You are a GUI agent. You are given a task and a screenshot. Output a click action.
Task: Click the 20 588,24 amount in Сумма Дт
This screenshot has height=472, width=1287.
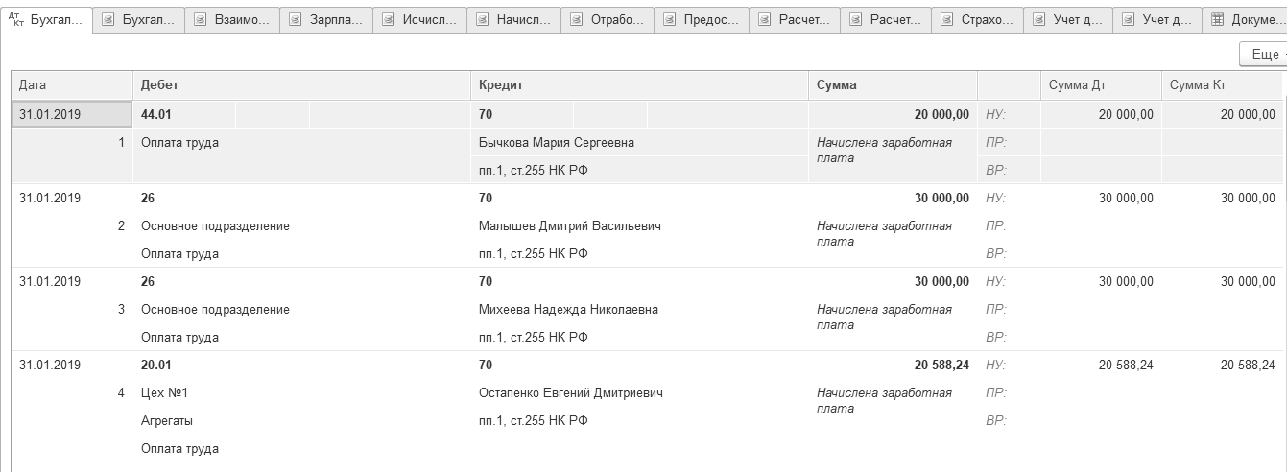(x=1120, y=366)
